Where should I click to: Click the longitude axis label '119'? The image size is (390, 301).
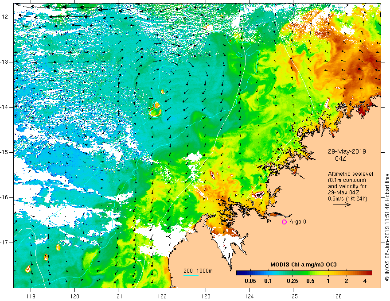tap(31, 296)
